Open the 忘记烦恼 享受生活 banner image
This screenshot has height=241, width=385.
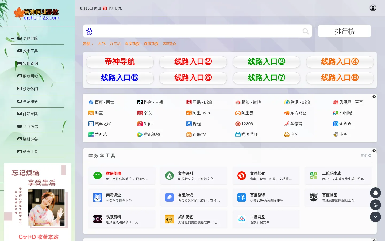coord(37,202)
